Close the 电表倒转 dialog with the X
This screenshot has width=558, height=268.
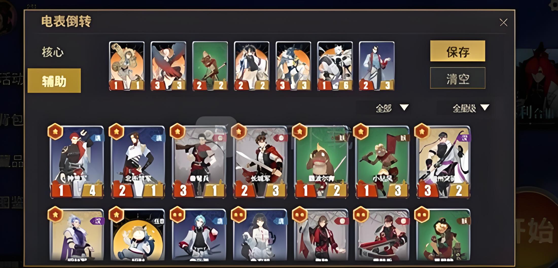503,22
